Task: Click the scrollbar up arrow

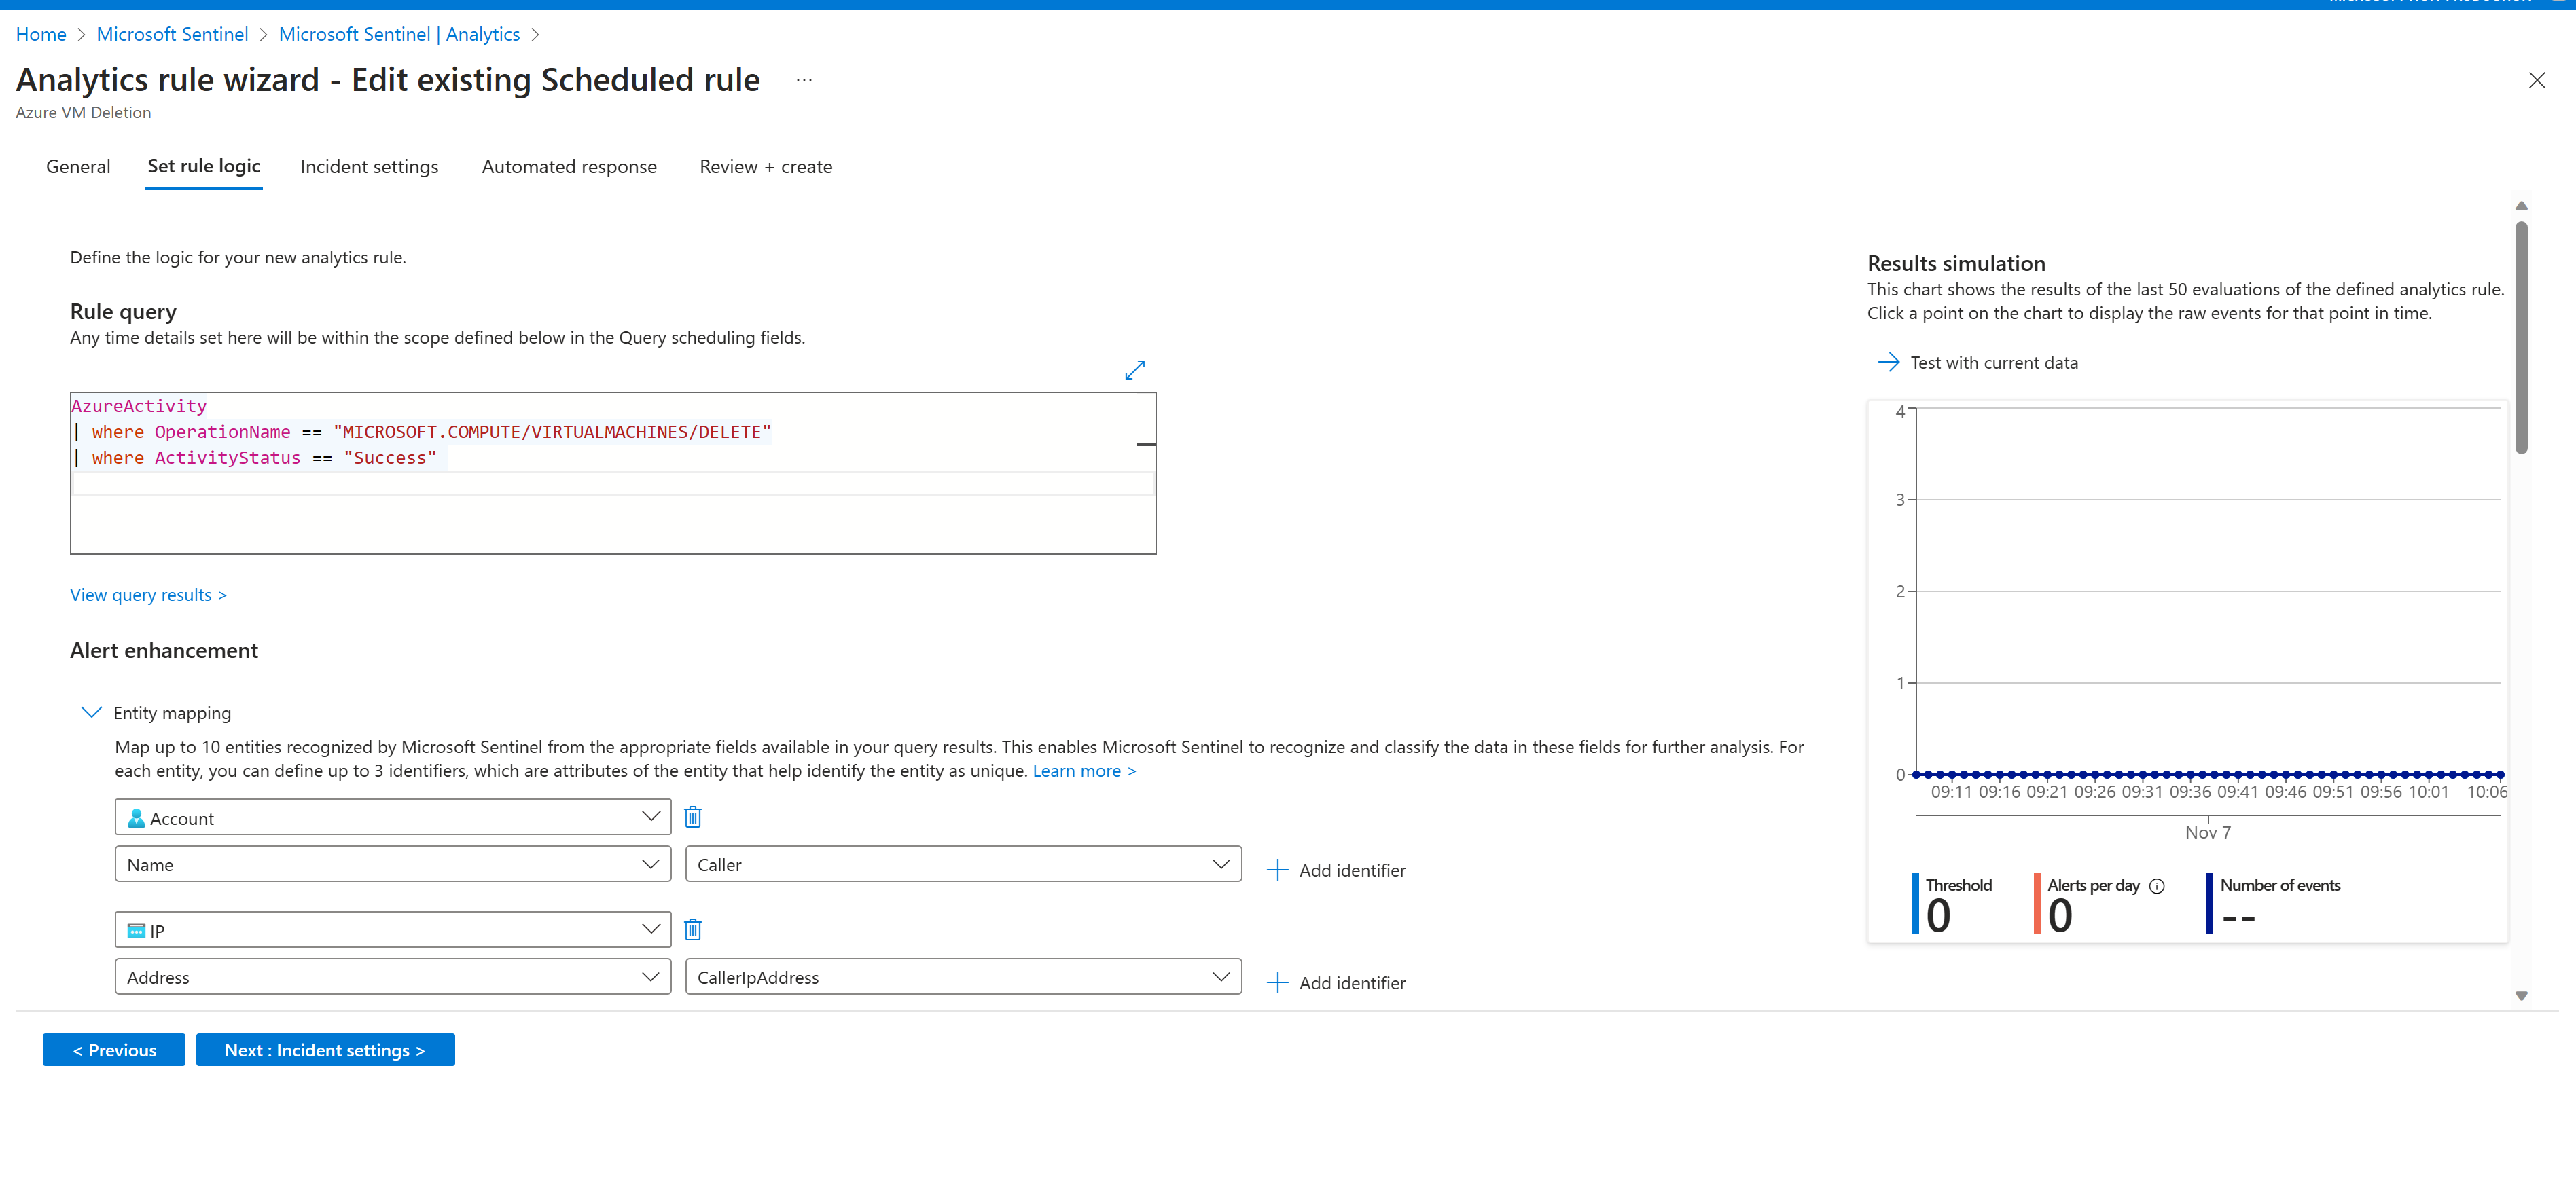Action: [2521, 205]
